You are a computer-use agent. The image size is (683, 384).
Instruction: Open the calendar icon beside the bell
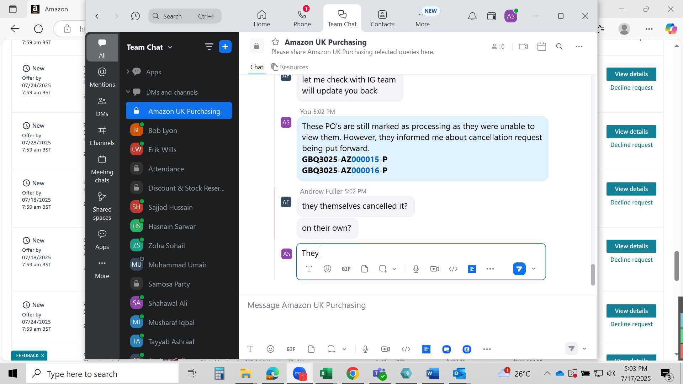click(x=492, y=16)
